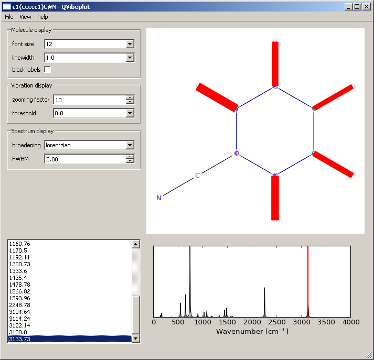Expand the font size dropdown
The height and width of the screenshot is (360, 374).
[x=130, y=44]
